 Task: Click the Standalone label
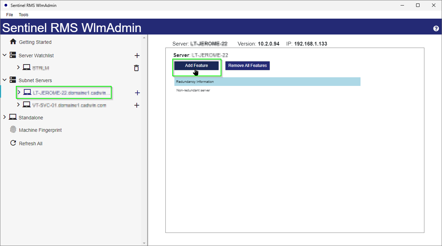tap(31, 118)
